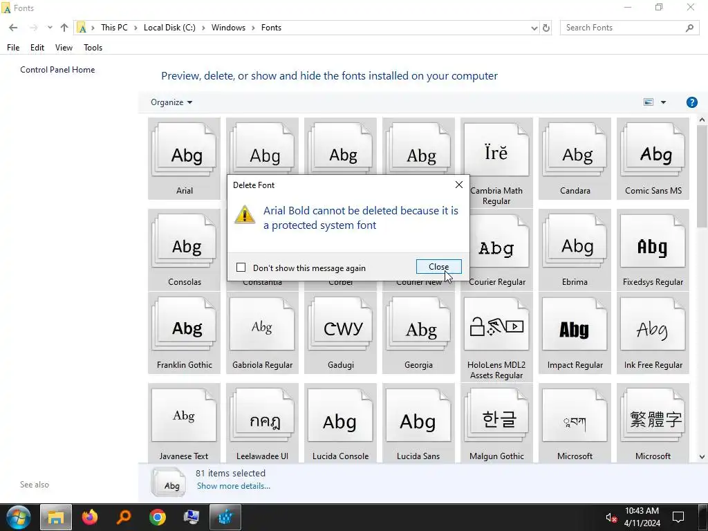The width and height of the screenshot is (708, 531).
Task: Click the vertical scrollbar thumb in font list
Action: pyautogui.click(x=702, y=178)
